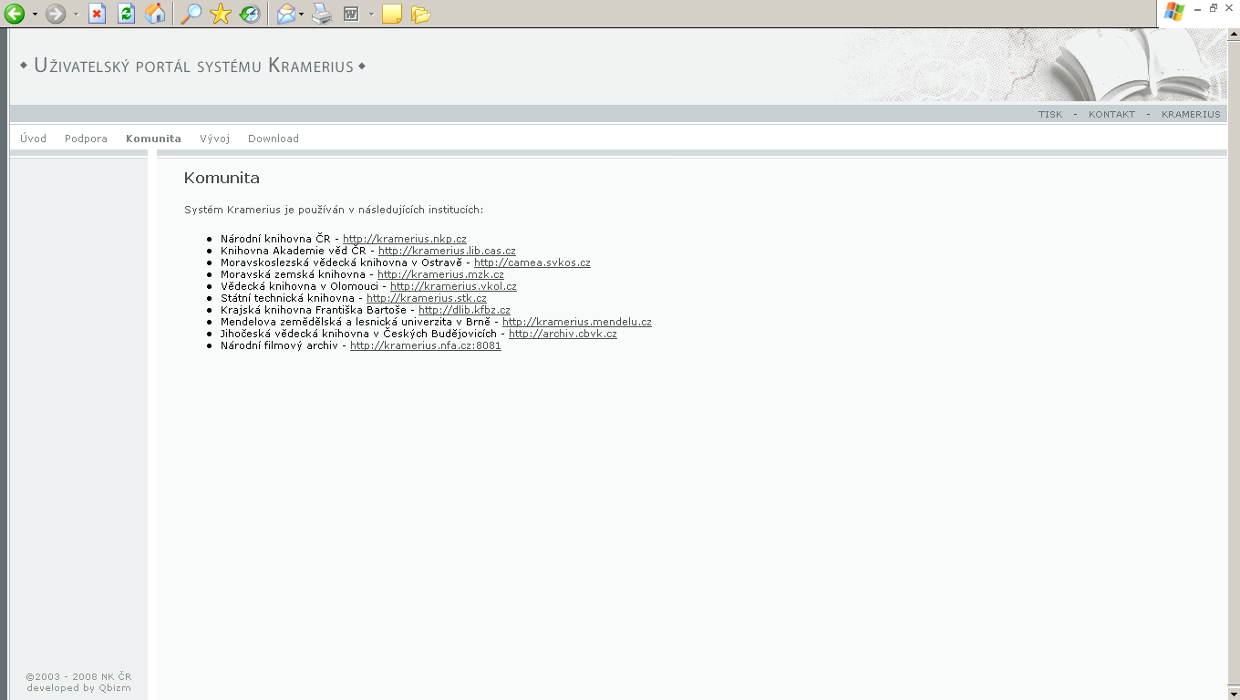Viewport: 1240px width, 700px height.
Task: Click the portal title Uživatelský portál systému Kramerius
Action: click(x=193, y=66)
